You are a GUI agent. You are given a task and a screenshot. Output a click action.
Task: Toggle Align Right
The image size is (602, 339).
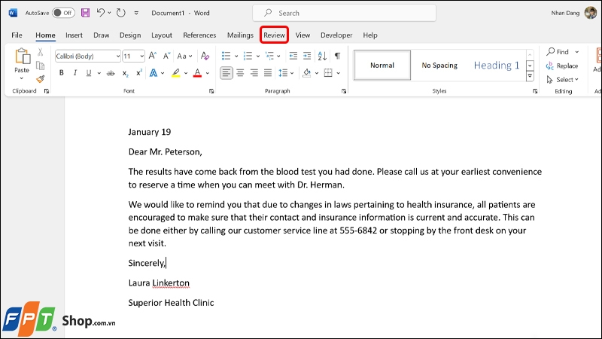click(254, 73)
